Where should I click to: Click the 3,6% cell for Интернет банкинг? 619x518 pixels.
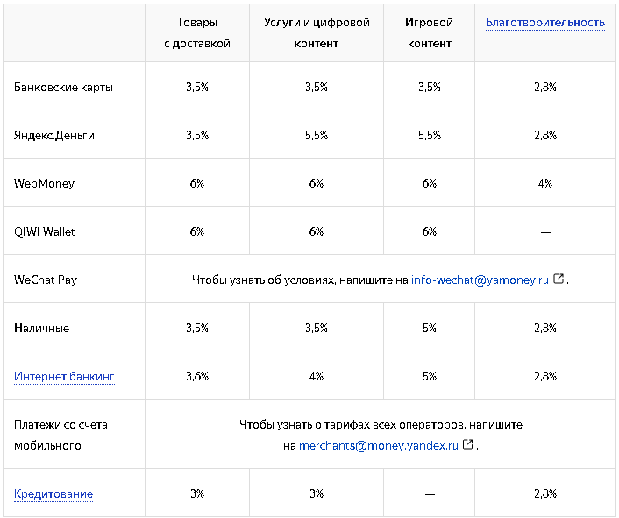tap(197, 376)
